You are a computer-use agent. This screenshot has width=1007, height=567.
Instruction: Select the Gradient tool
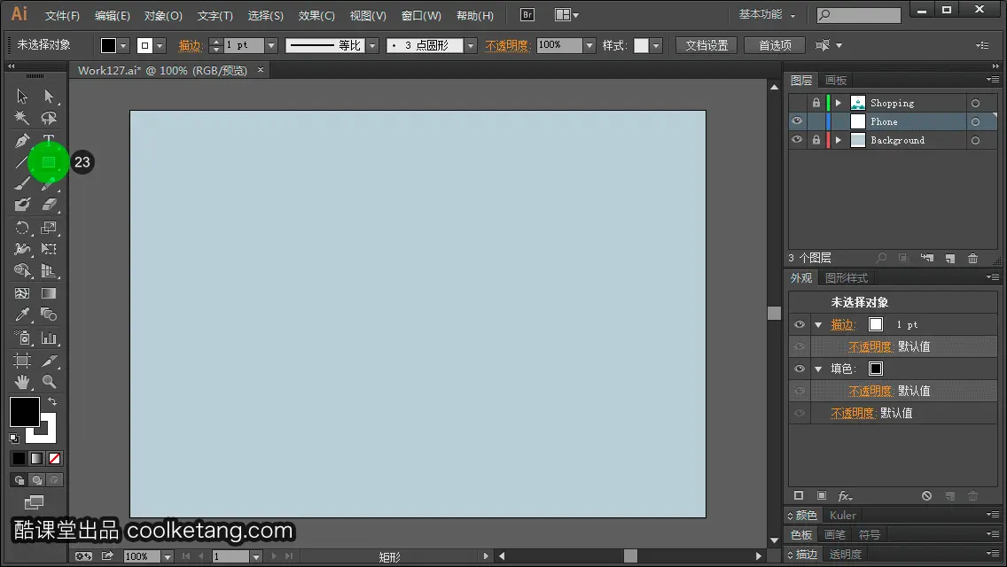[49, 293]
